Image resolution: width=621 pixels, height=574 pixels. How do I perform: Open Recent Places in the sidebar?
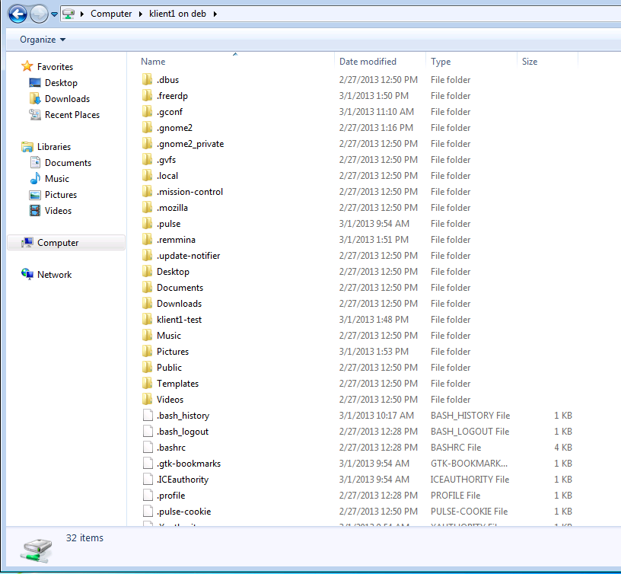tap(72, 115)
